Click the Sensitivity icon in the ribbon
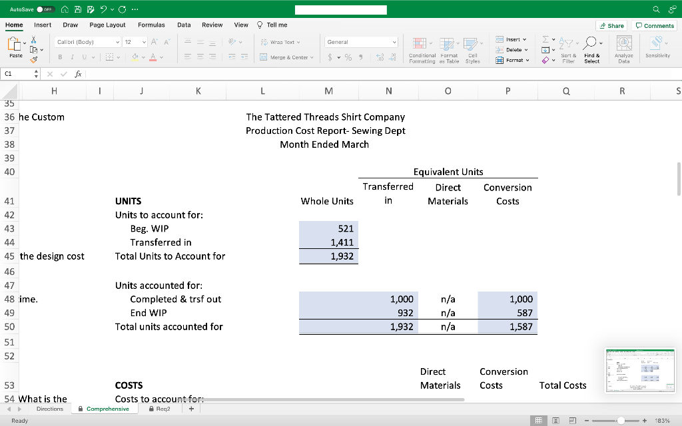 656,48
